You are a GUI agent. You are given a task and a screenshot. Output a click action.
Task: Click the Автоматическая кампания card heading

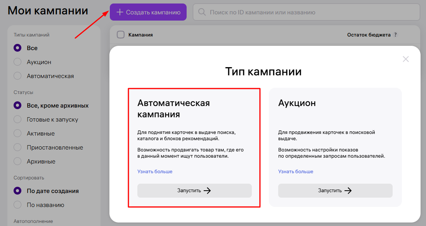point(173,108)
